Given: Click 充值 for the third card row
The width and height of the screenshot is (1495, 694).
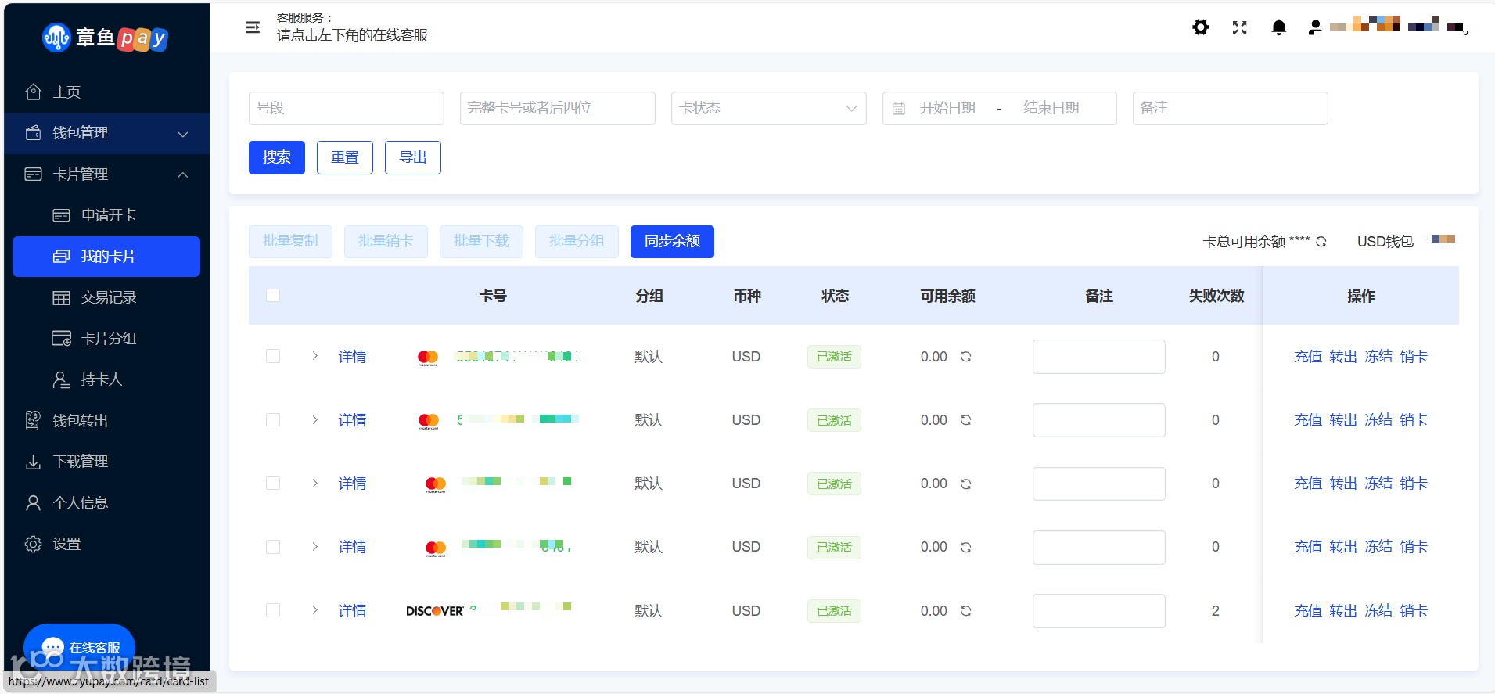Looking at the screenshot, I should click(x=1307, y=484).
